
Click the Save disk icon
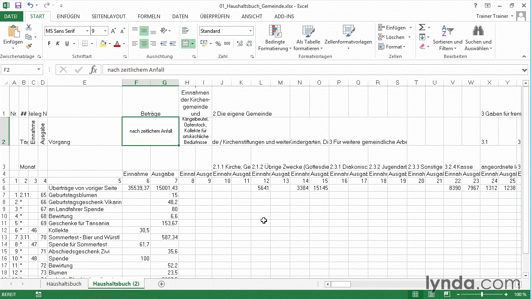pos(18,6)
